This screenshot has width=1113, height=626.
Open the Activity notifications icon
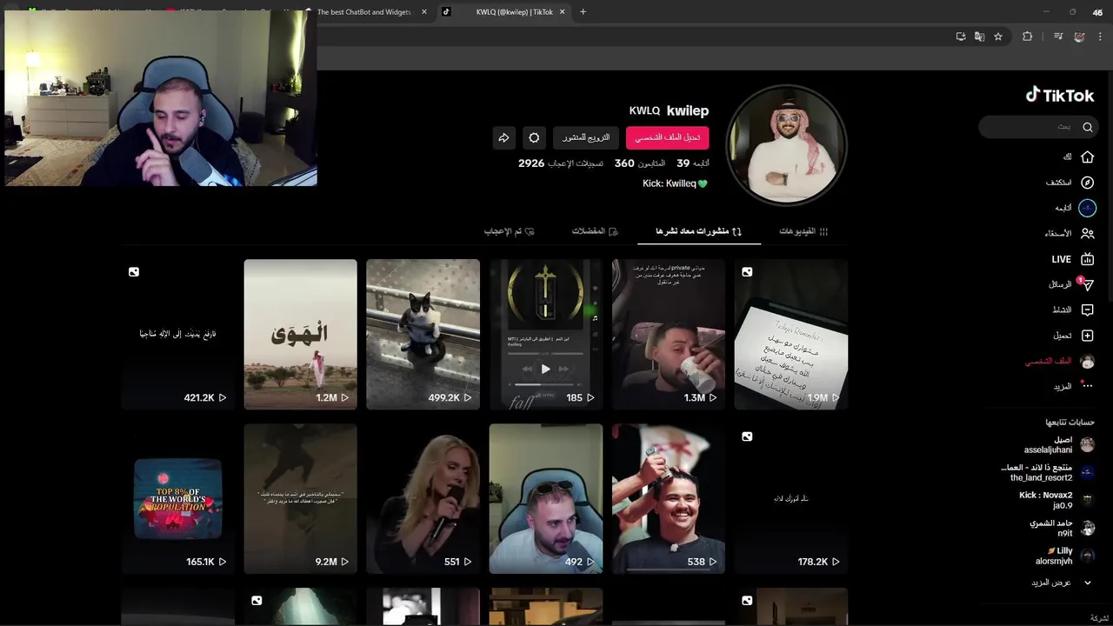click(1087, 310)
